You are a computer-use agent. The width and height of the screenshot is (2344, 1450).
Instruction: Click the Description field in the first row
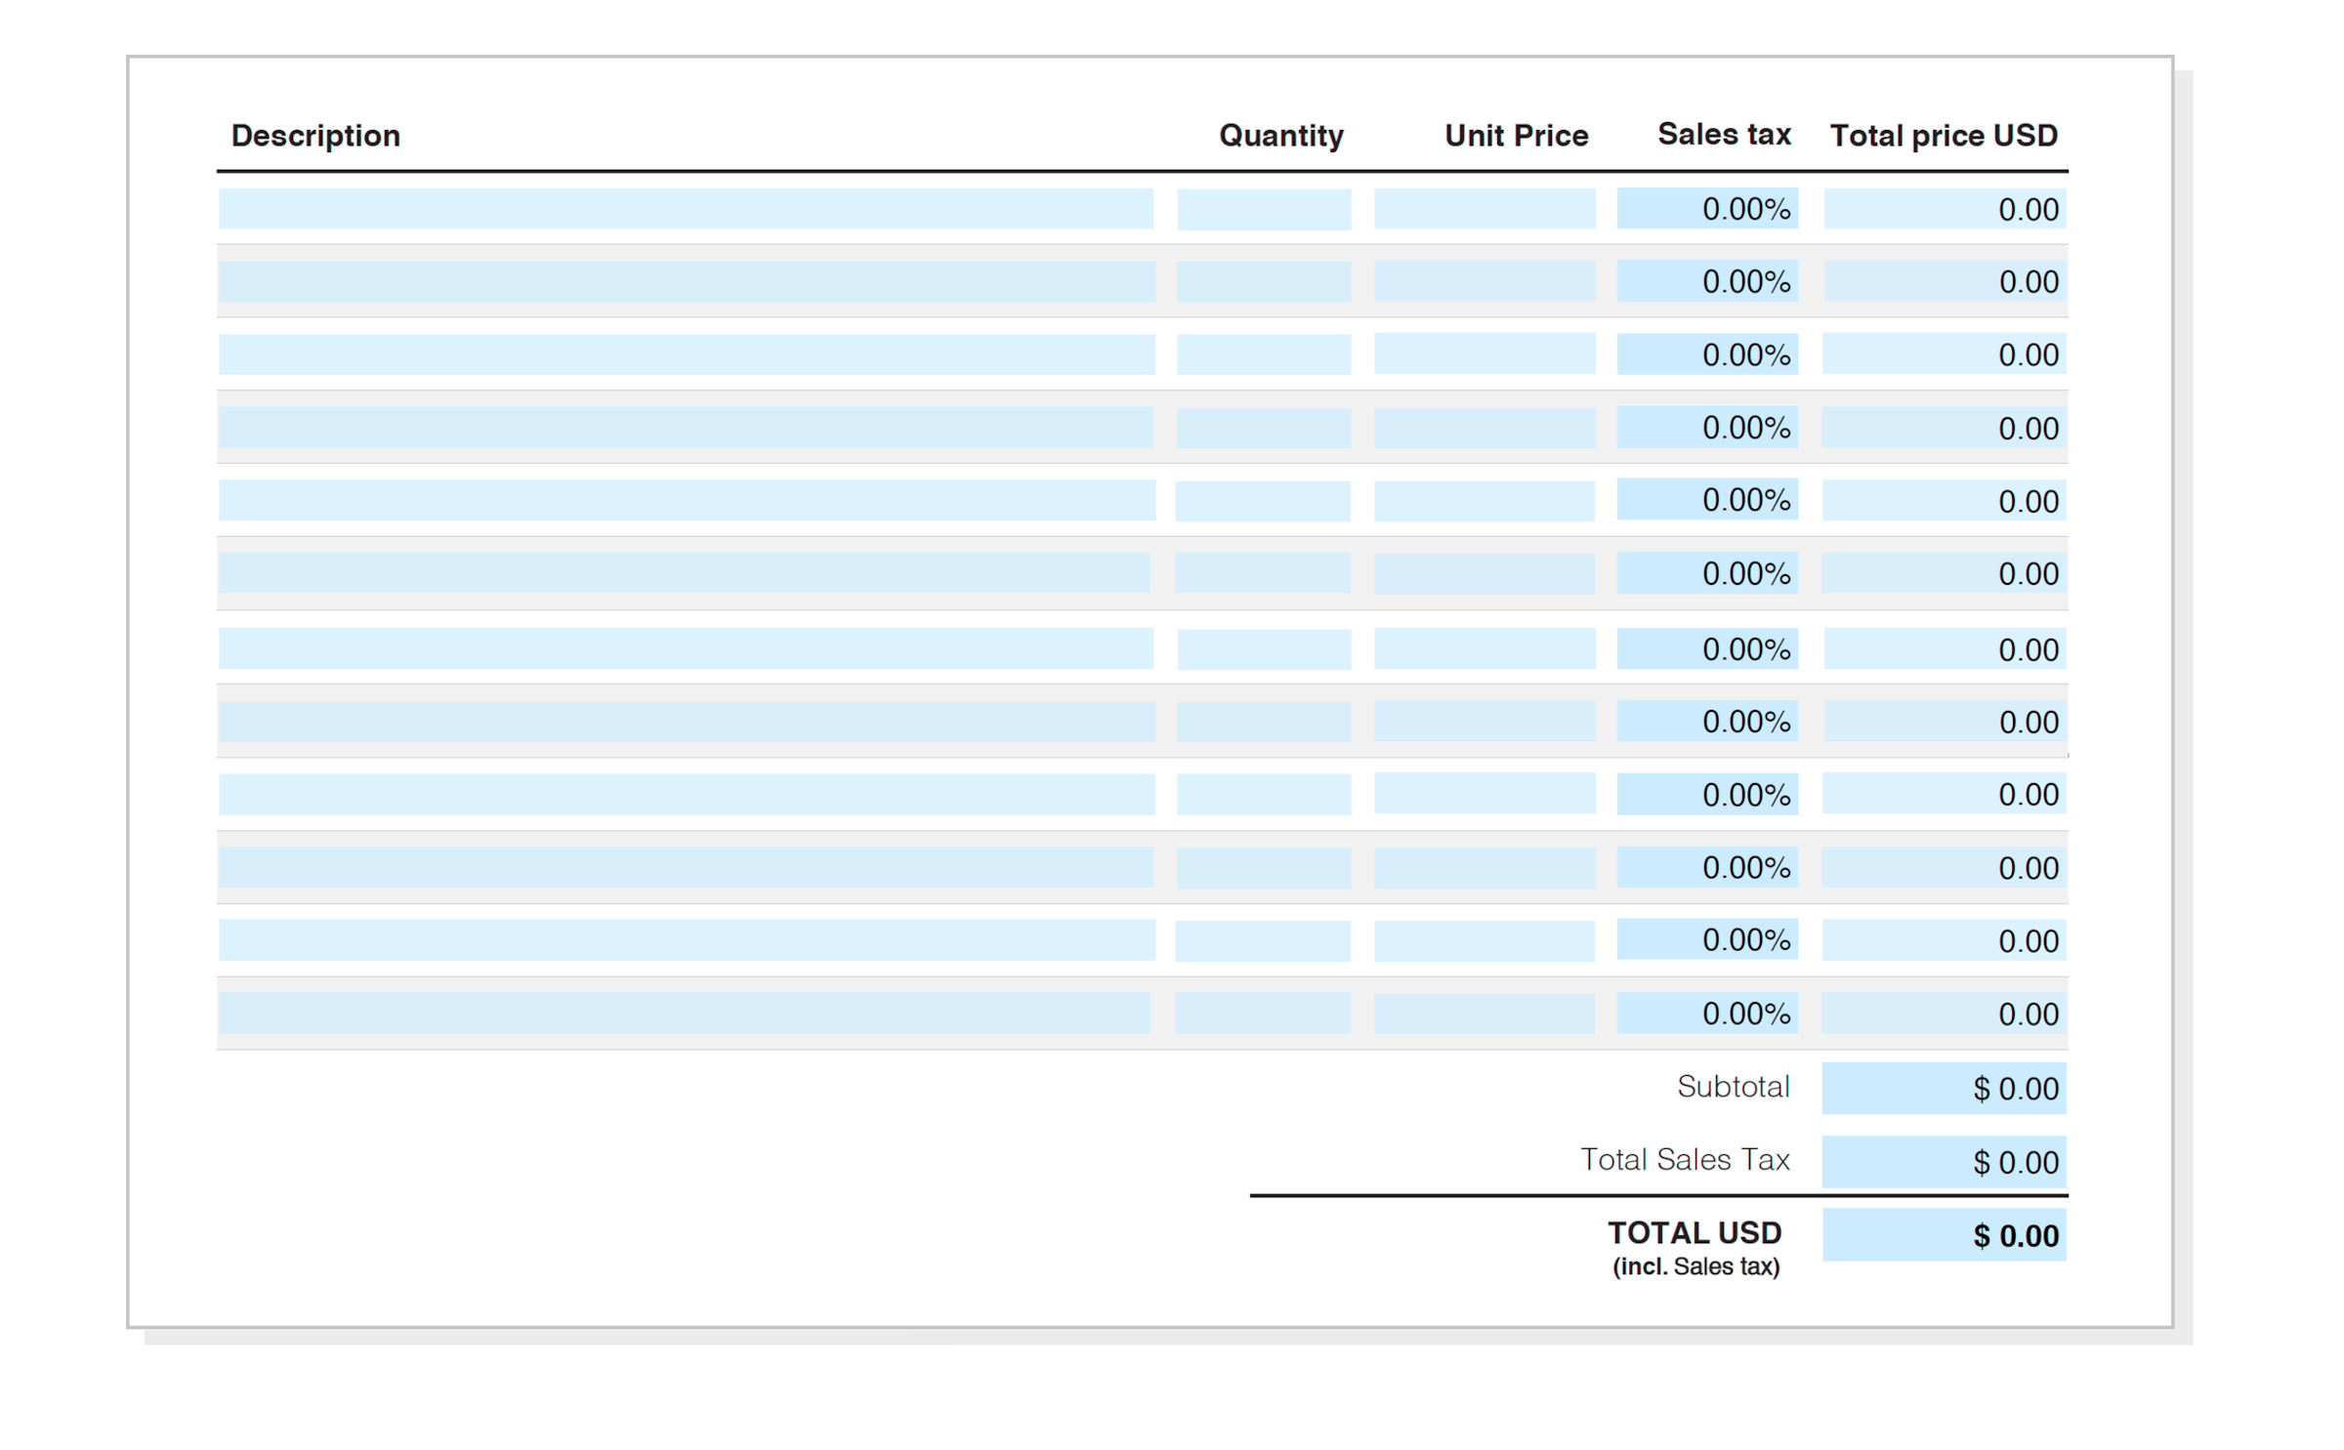pyautogui.click(x=684, y=208)
